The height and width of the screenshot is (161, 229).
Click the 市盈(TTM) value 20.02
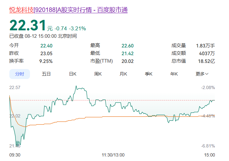128,61
